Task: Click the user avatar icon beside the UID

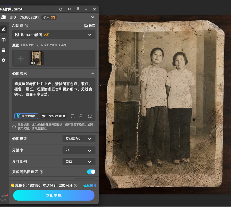Action: [4, 17]
